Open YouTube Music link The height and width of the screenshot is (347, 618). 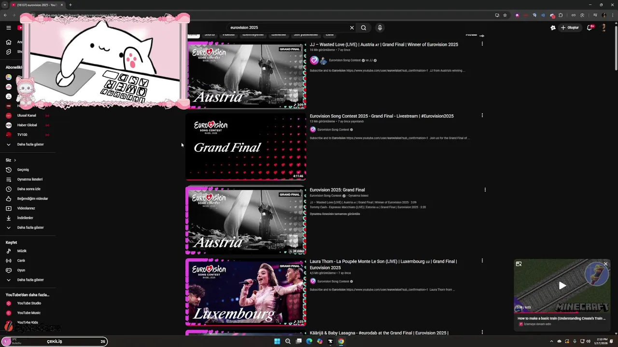[28, 313]
